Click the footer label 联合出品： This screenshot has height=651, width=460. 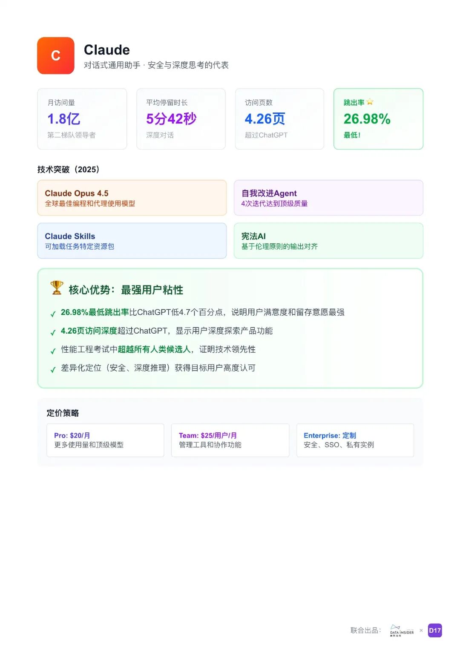click(366, 631)
